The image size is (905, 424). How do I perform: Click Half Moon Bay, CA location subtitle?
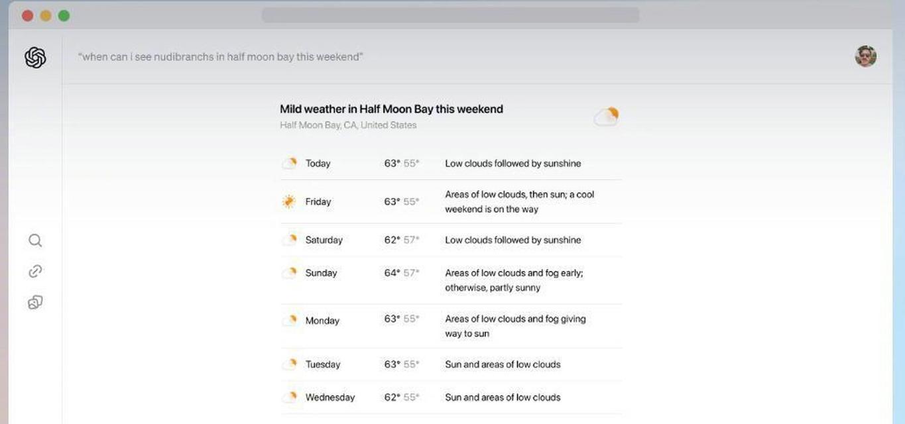tap(348, 125)
